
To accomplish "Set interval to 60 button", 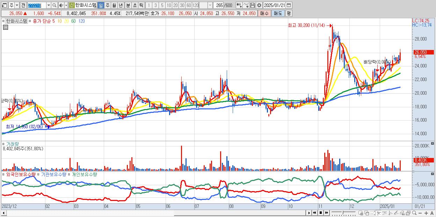I will [189, 5].
